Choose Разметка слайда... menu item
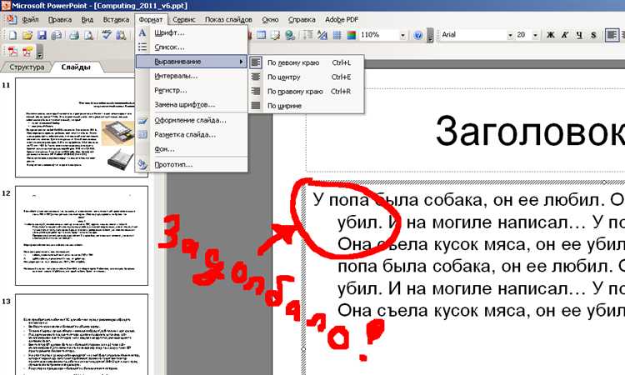Screen dimensions: 625x375 coord(192,135)
